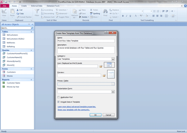Click the Filter funnel icon
Image resolution: width=187 pixels, height=133 pixels.
click(37, 11)
